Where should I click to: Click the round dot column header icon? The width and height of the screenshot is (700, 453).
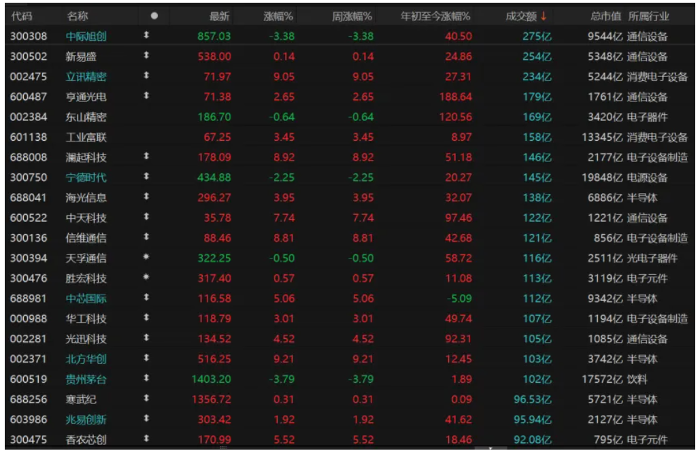pyautogui.click(x=154, y=16)
